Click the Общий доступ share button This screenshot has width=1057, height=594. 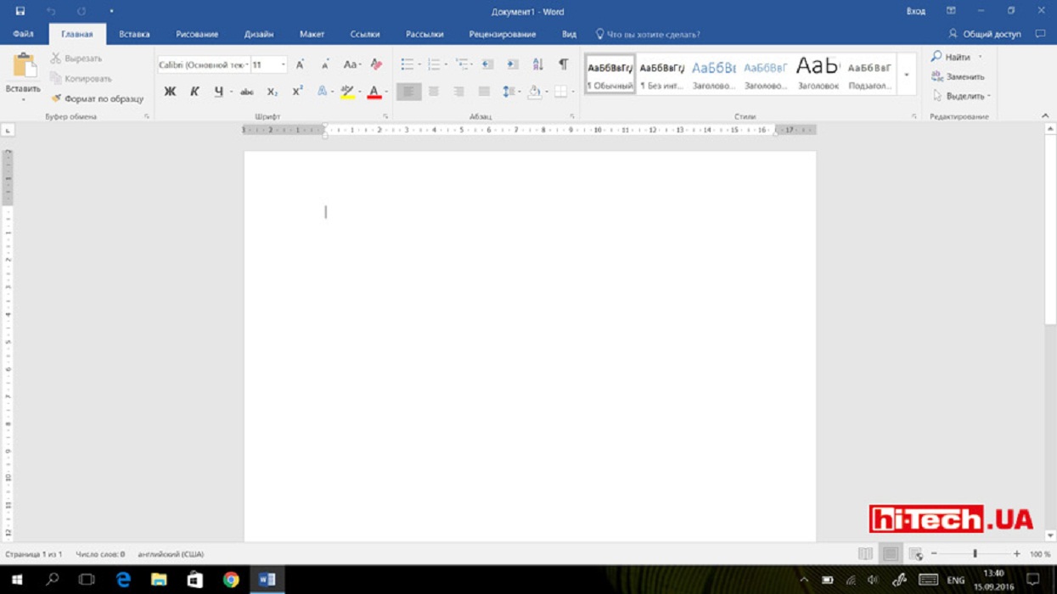click(985, 34)
